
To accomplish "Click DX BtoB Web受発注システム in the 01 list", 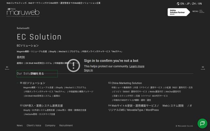I will tap(38, 96).
